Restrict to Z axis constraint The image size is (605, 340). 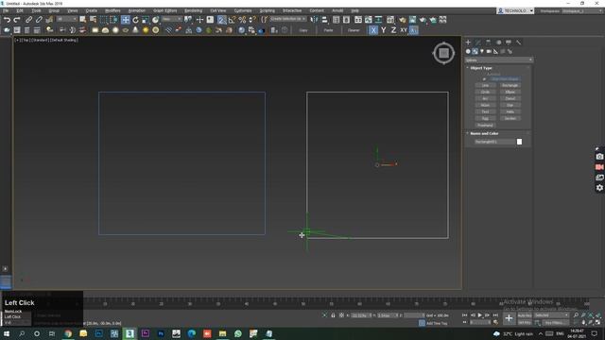393,30
